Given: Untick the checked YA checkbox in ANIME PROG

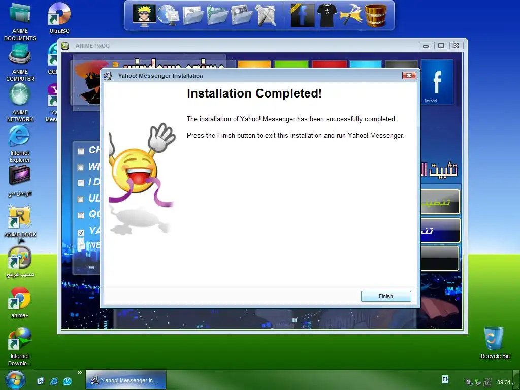Looking at the screenshot, I should [x=81, y=233].
